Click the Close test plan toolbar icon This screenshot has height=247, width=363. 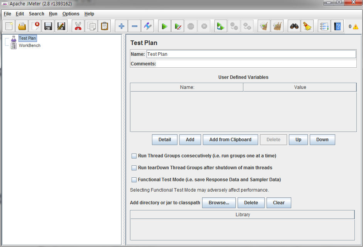tap(35, 26)
